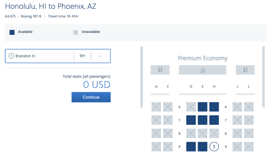Select available seat 7H
The image size is (274, 157).
click(214, 120)
